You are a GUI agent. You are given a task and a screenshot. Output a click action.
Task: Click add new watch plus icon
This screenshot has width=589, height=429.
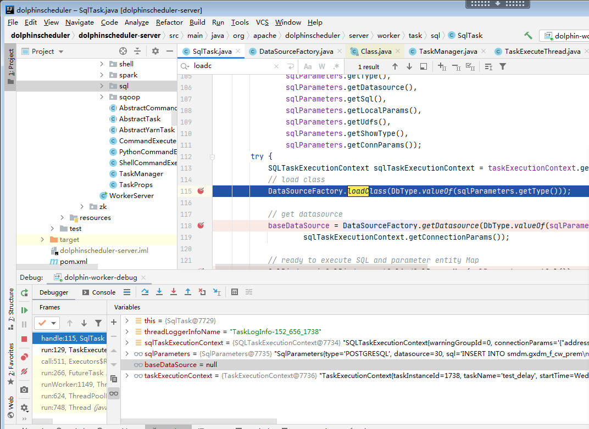pos(114,321)
